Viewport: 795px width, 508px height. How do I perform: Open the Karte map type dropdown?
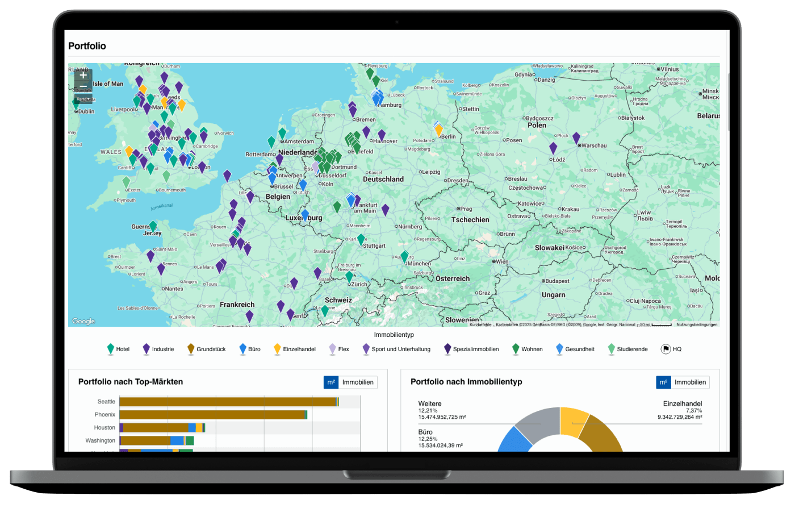point(83,99)
